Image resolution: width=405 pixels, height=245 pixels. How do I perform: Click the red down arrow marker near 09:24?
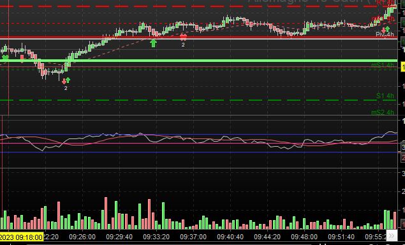pyautogui.click(x=64, y=82)
